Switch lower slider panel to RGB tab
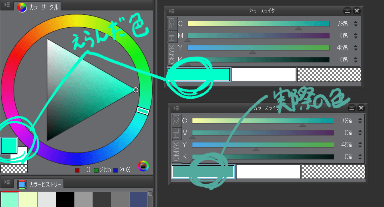The width and height of the screenshot is (384, 207). click(176, 121)
